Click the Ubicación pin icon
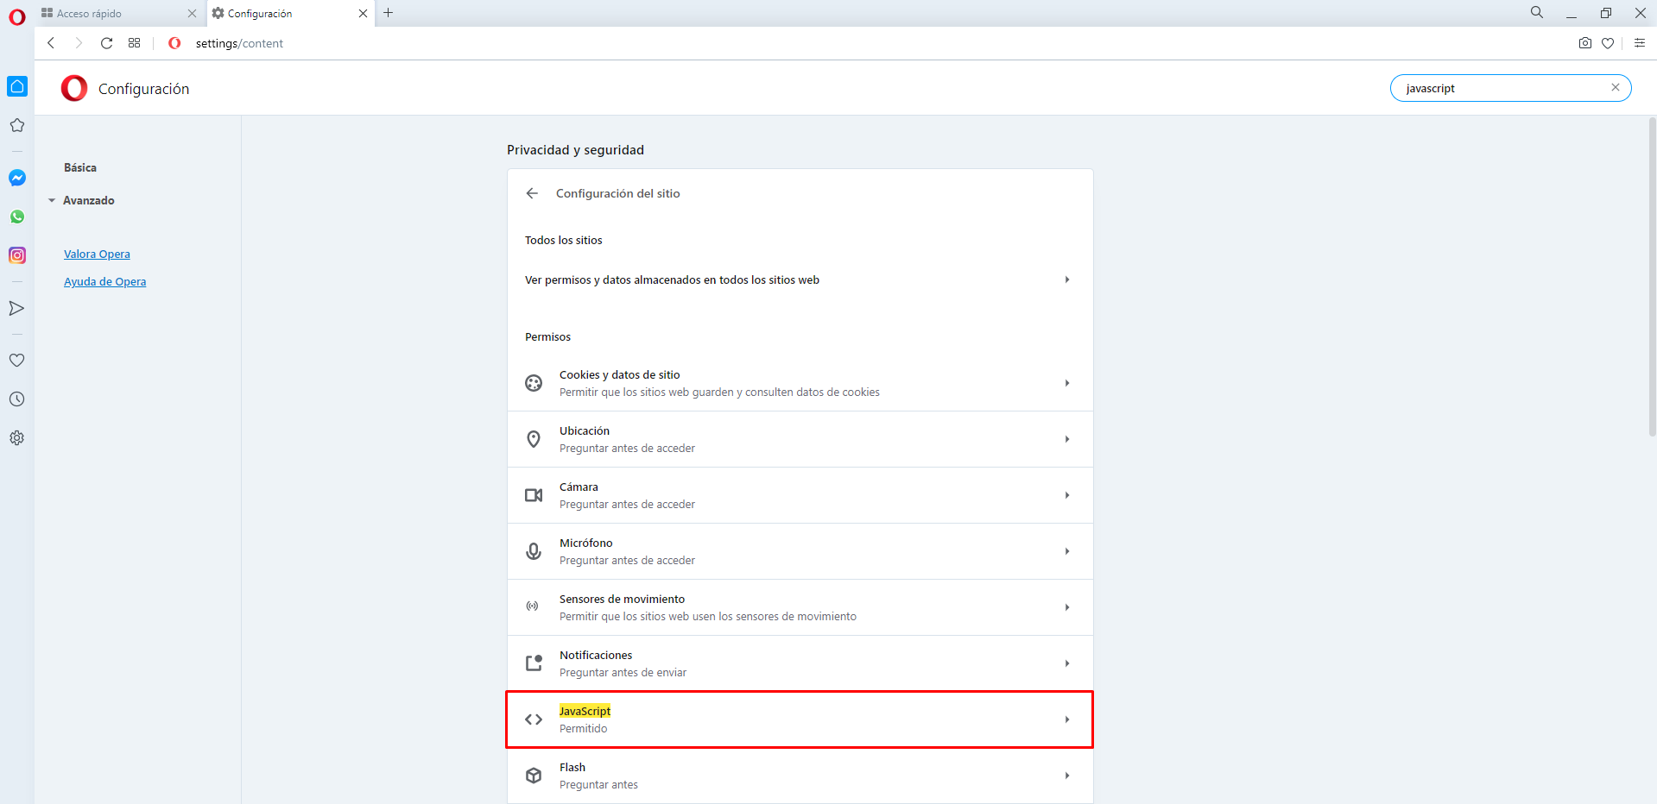 tap(534, 439)
